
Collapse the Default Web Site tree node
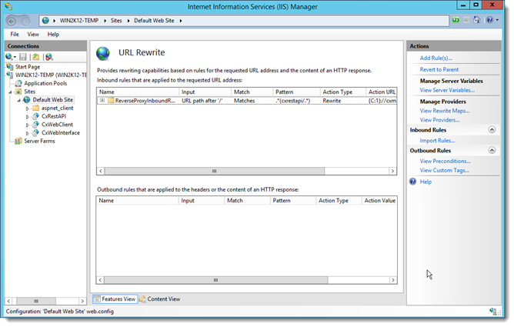click(19, 100)
